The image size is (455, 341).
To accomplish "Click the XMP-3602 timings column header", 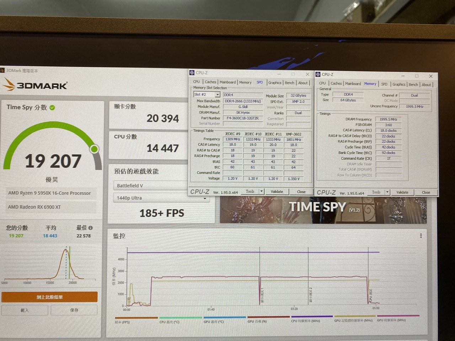I will point(293,134).
